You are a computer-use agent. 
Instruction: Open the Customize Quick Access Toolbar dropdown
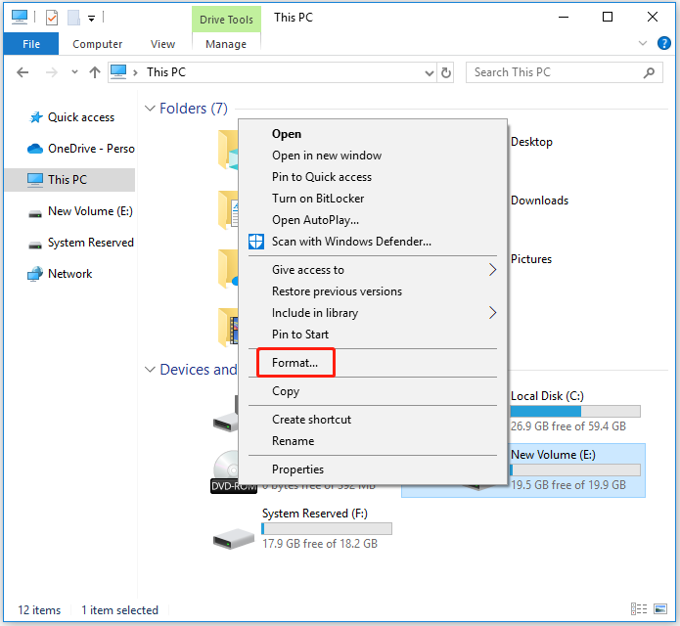pyautogui.click(x=92, y=19)
